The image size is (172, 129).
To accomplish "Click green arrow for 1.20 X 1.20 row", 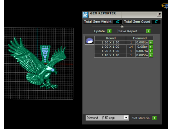I will [x=151, y=51].
